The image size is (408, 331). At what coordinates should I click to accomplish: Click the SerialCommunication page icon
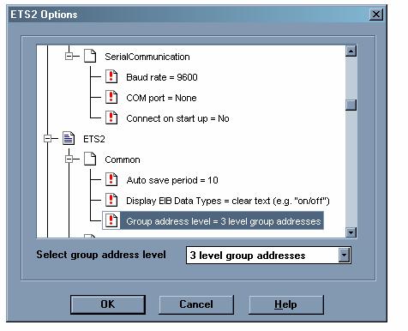point(90,56)
